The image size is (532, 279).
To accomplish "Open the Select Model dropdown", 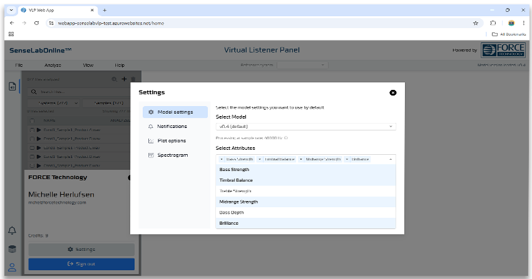I will (x=305, y=127).
